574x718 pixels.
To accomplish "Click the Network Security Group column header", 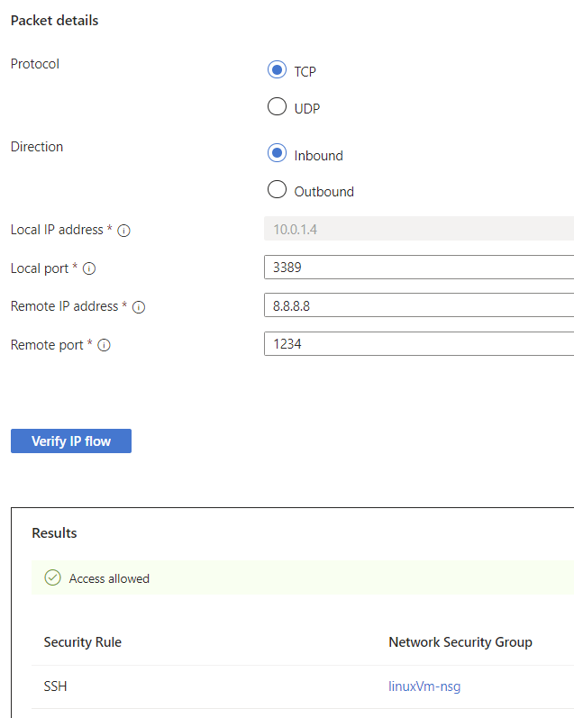I will click(x=460, y=642).
